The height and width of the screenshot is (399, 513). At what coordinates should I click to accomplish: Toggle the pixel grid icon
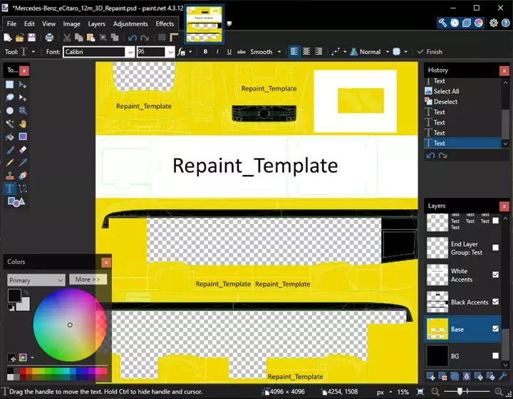pyautogui.click(x=162, y=38)
